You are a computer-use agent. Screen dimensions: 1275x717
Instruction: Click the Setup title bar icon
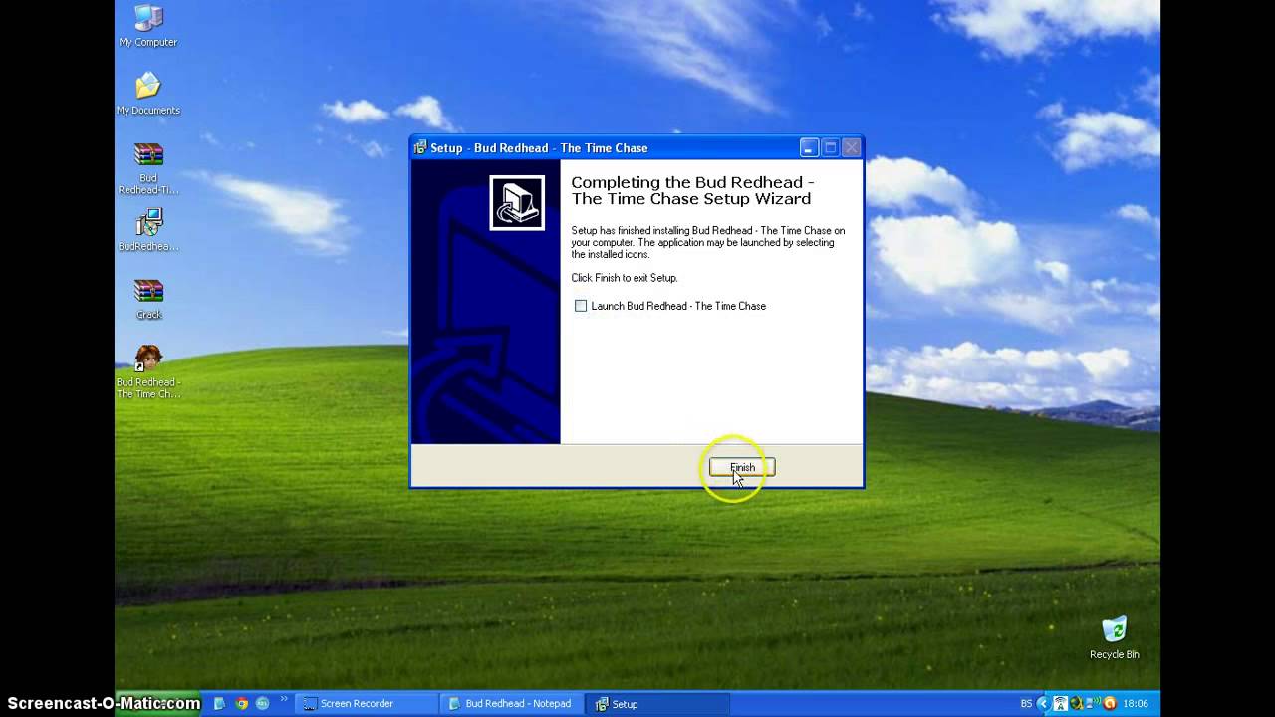click(x=420, y=148)
